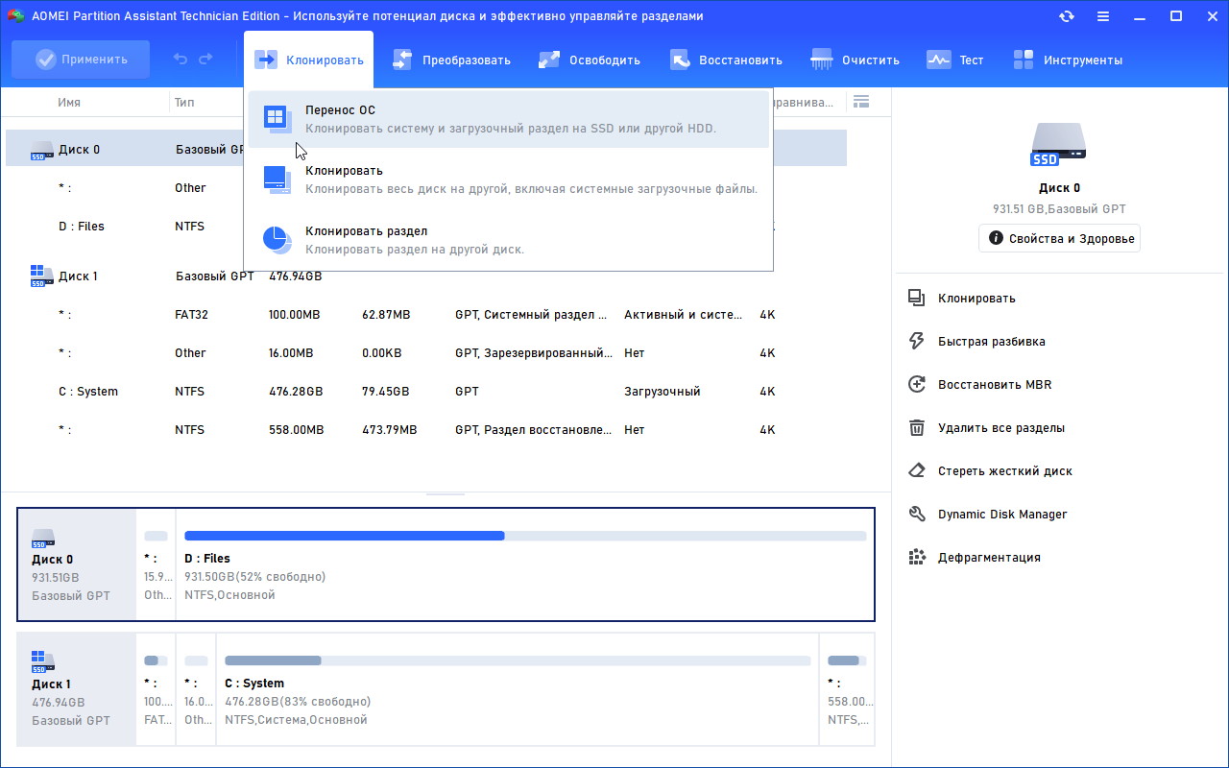Viewport: 1229px width, 768px height.
Task: Click the AOMEI app icon in title bar
Action: tap(15, 16)
